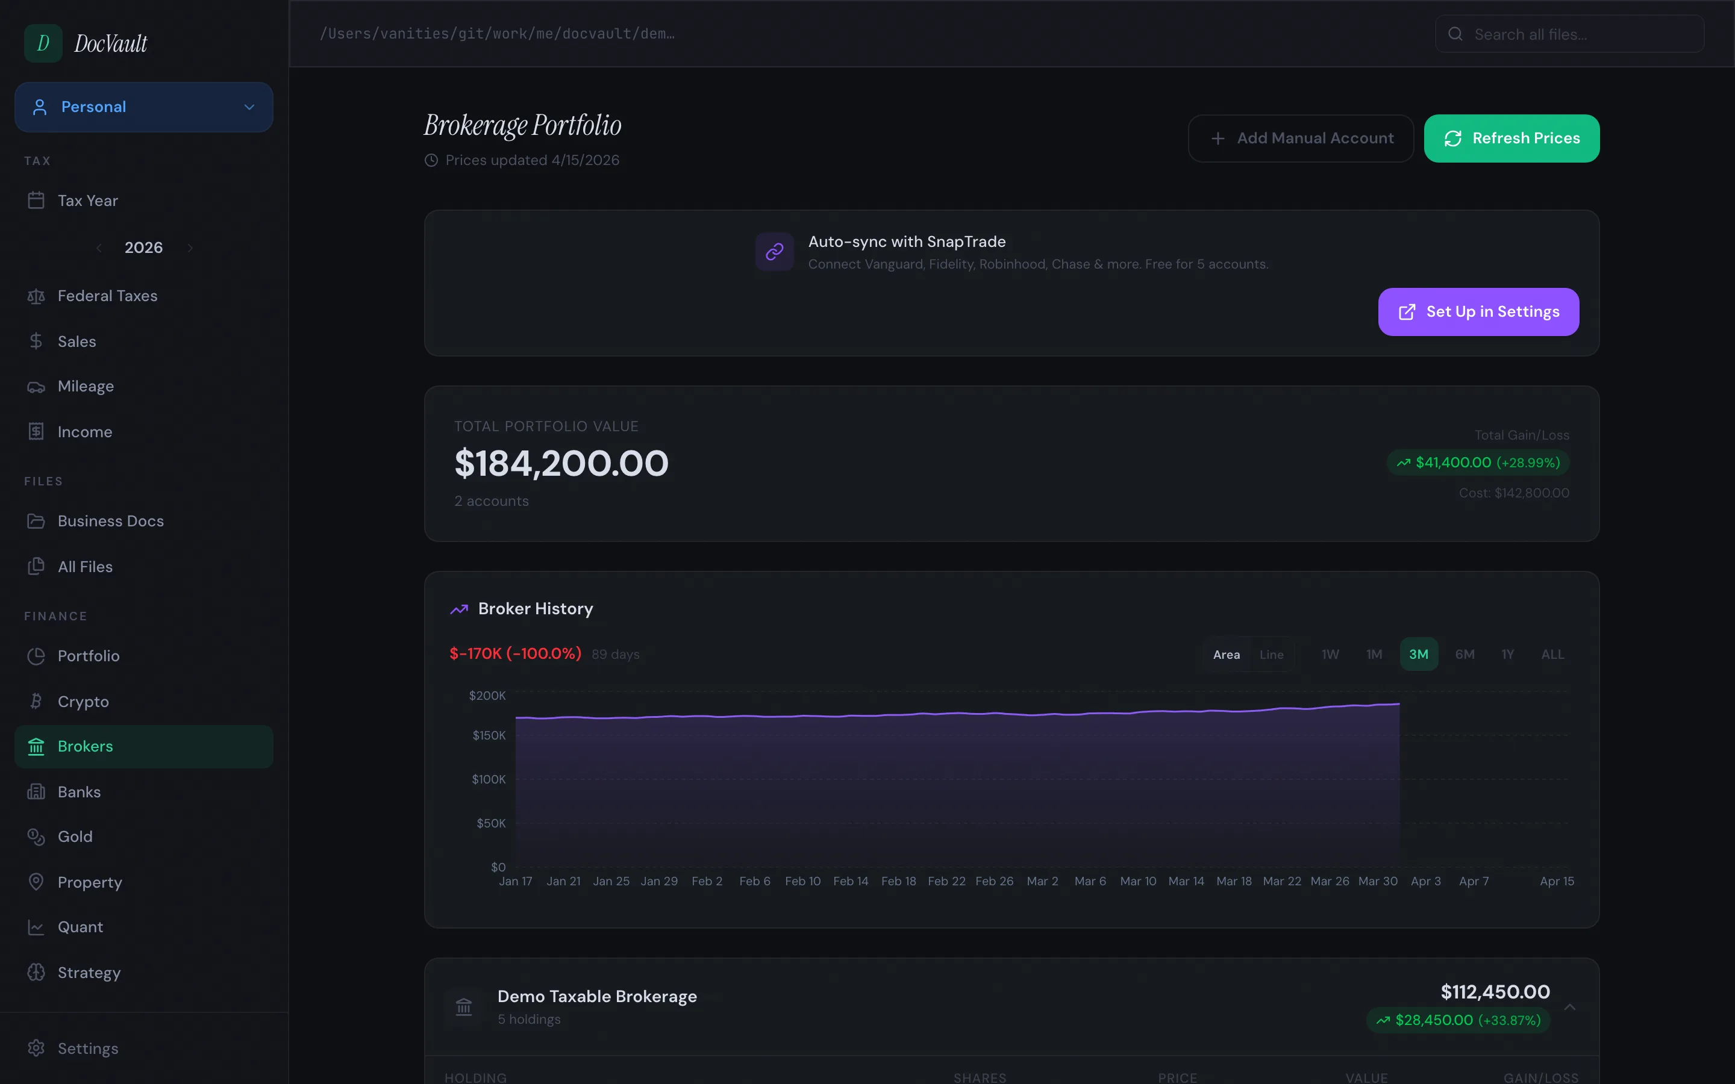The image size is (1735, 1084).
Task: Click the file path in the top bar
Action: pyautogui.click(x=497, y=34)
